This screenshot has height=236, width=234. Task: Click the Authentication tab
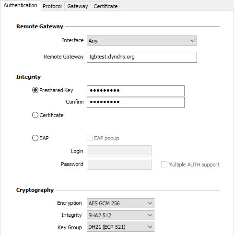pyautogui.click(x=21, y=5)
